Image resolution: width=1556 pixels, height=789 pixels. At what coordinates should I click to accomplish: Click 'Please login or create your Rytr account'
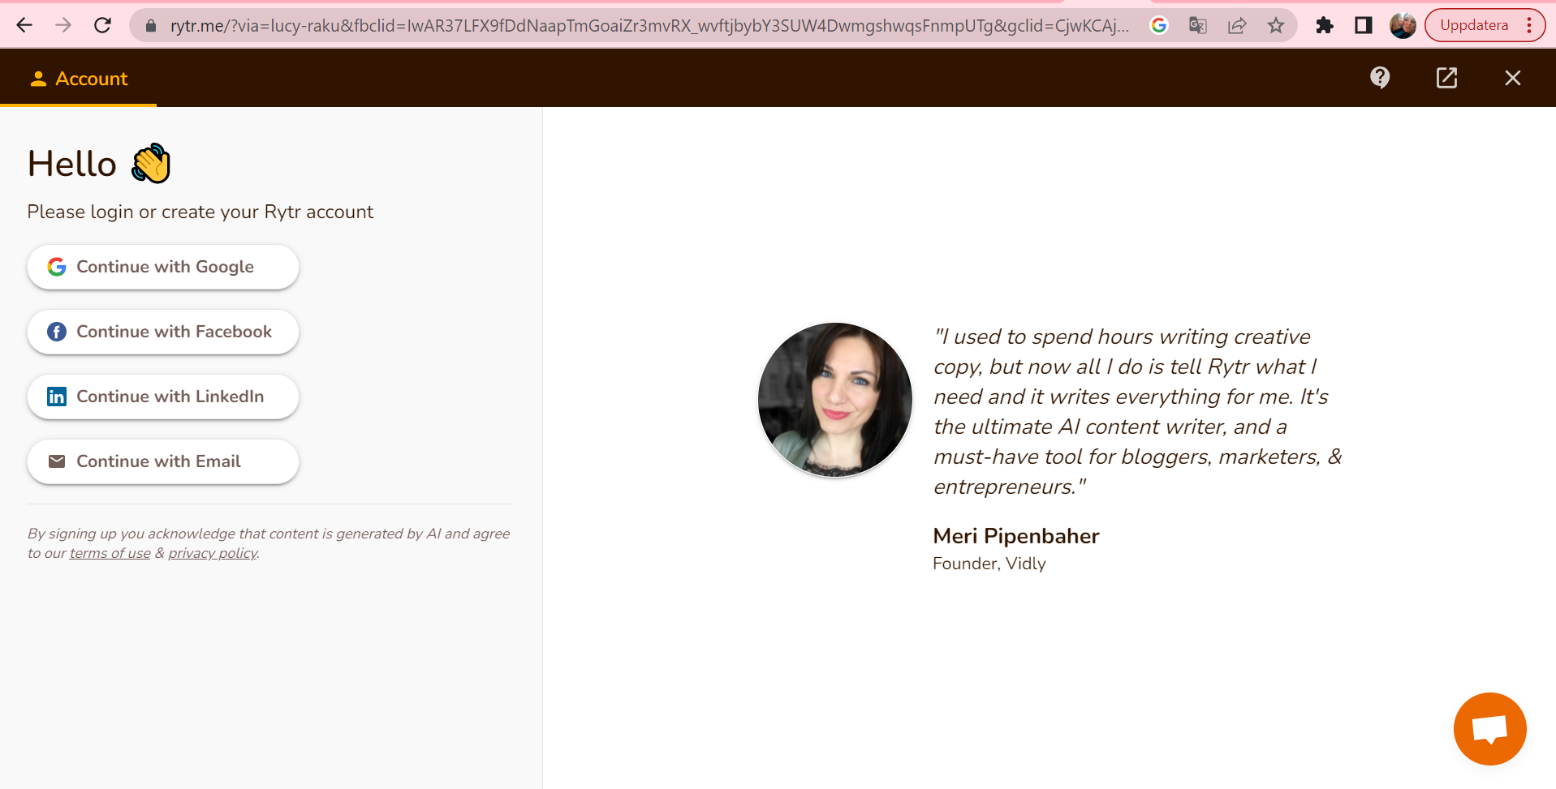click(200, 212)
